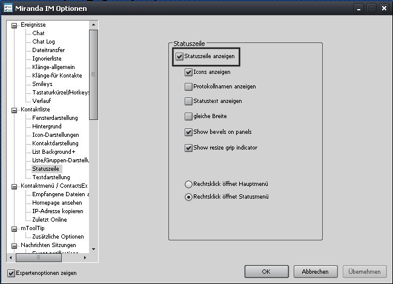The width and height of the screenshot is (393, 284).
Task: Open Icon-Darstellungen settings
Action: pyautogui.click(x=55, y=135)
